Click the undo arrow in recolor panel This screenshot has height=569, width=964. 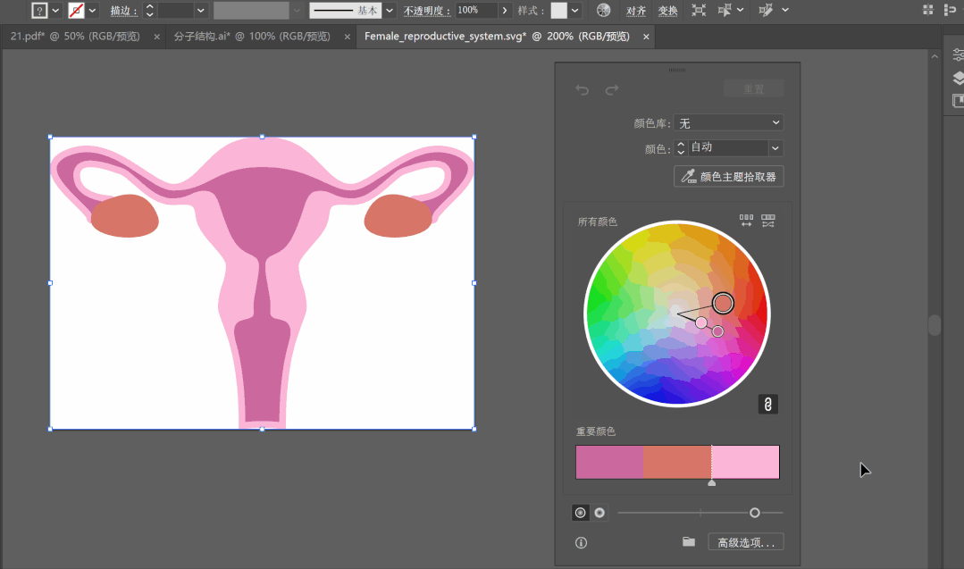click(583, 90)
